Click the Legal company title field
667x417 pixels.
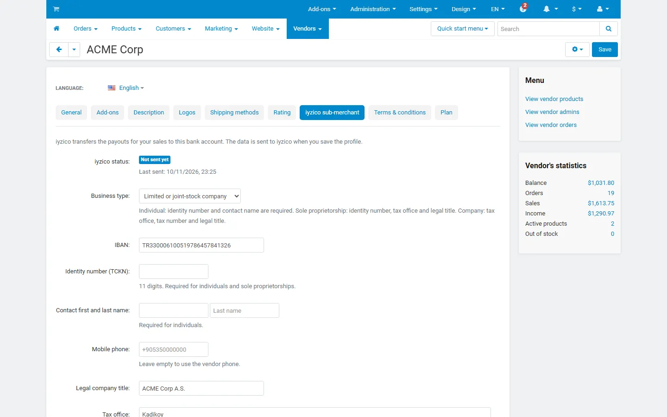(x=201, y=388)
